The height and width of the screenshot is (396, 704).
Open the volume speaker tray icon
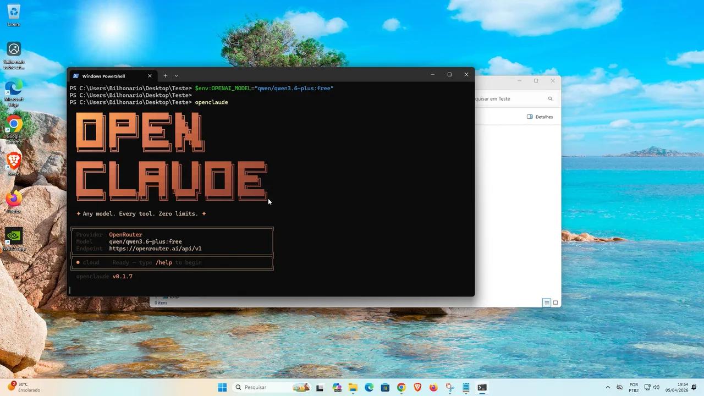point(657,387)
